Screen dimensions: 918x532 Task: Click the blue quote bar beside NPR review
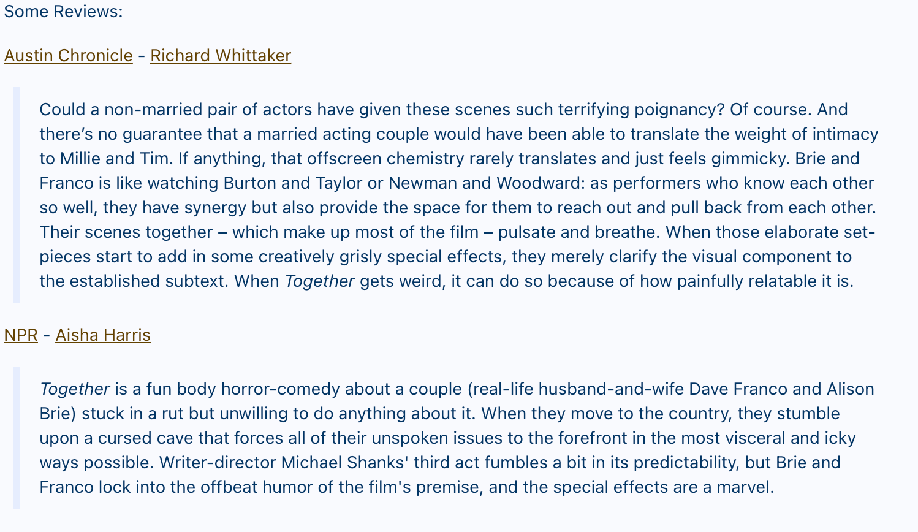click(x=17, y=438)
